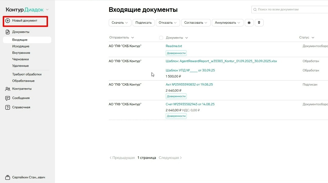The image size is (328, 183).
Task: Select the Документы icon in the sidebar
Action: [x=7, y=32]
